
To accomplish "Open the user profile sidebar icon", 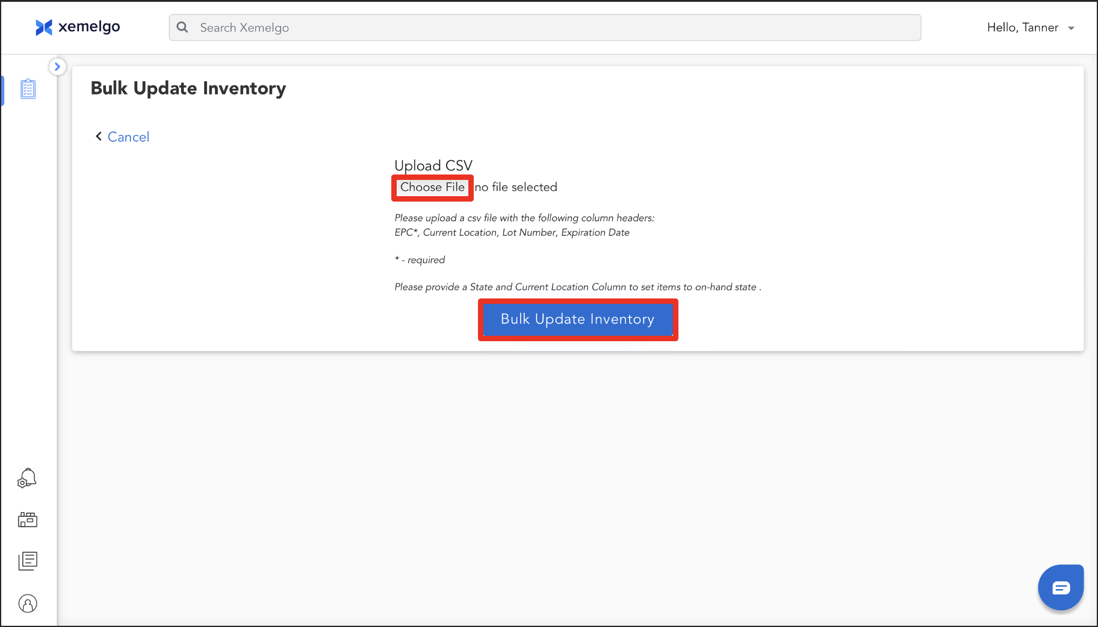I will pyautogui.click(x=28, y=603).
